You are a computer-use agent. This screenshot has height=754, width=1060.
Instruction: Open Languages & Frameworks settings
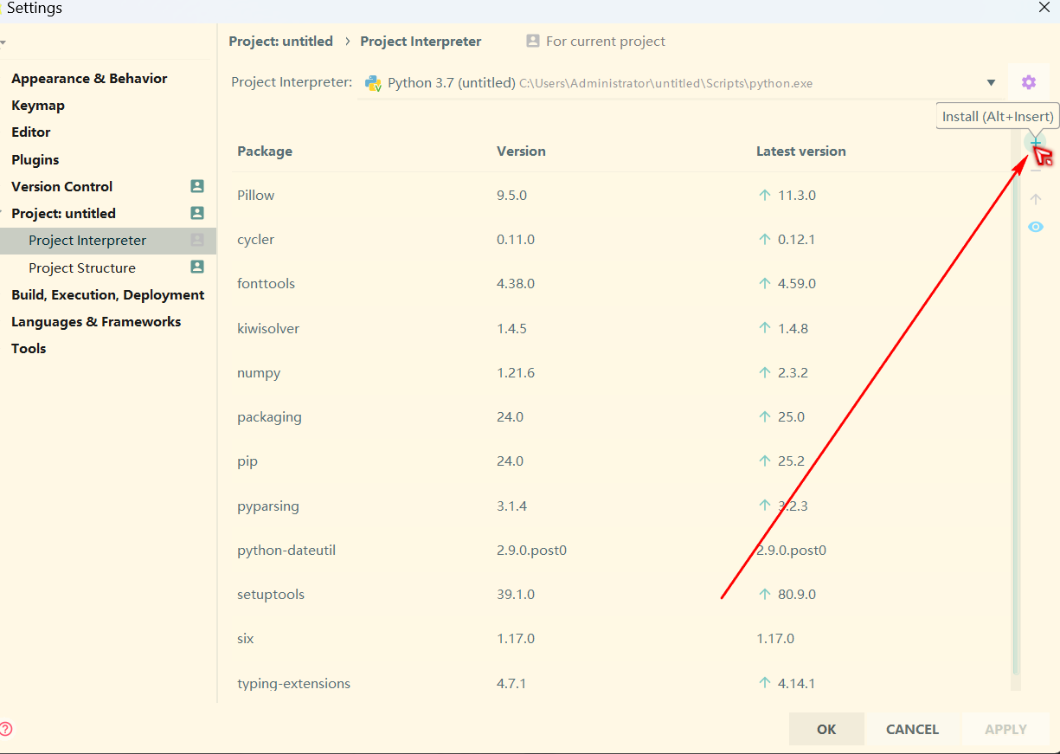point(96,321)
